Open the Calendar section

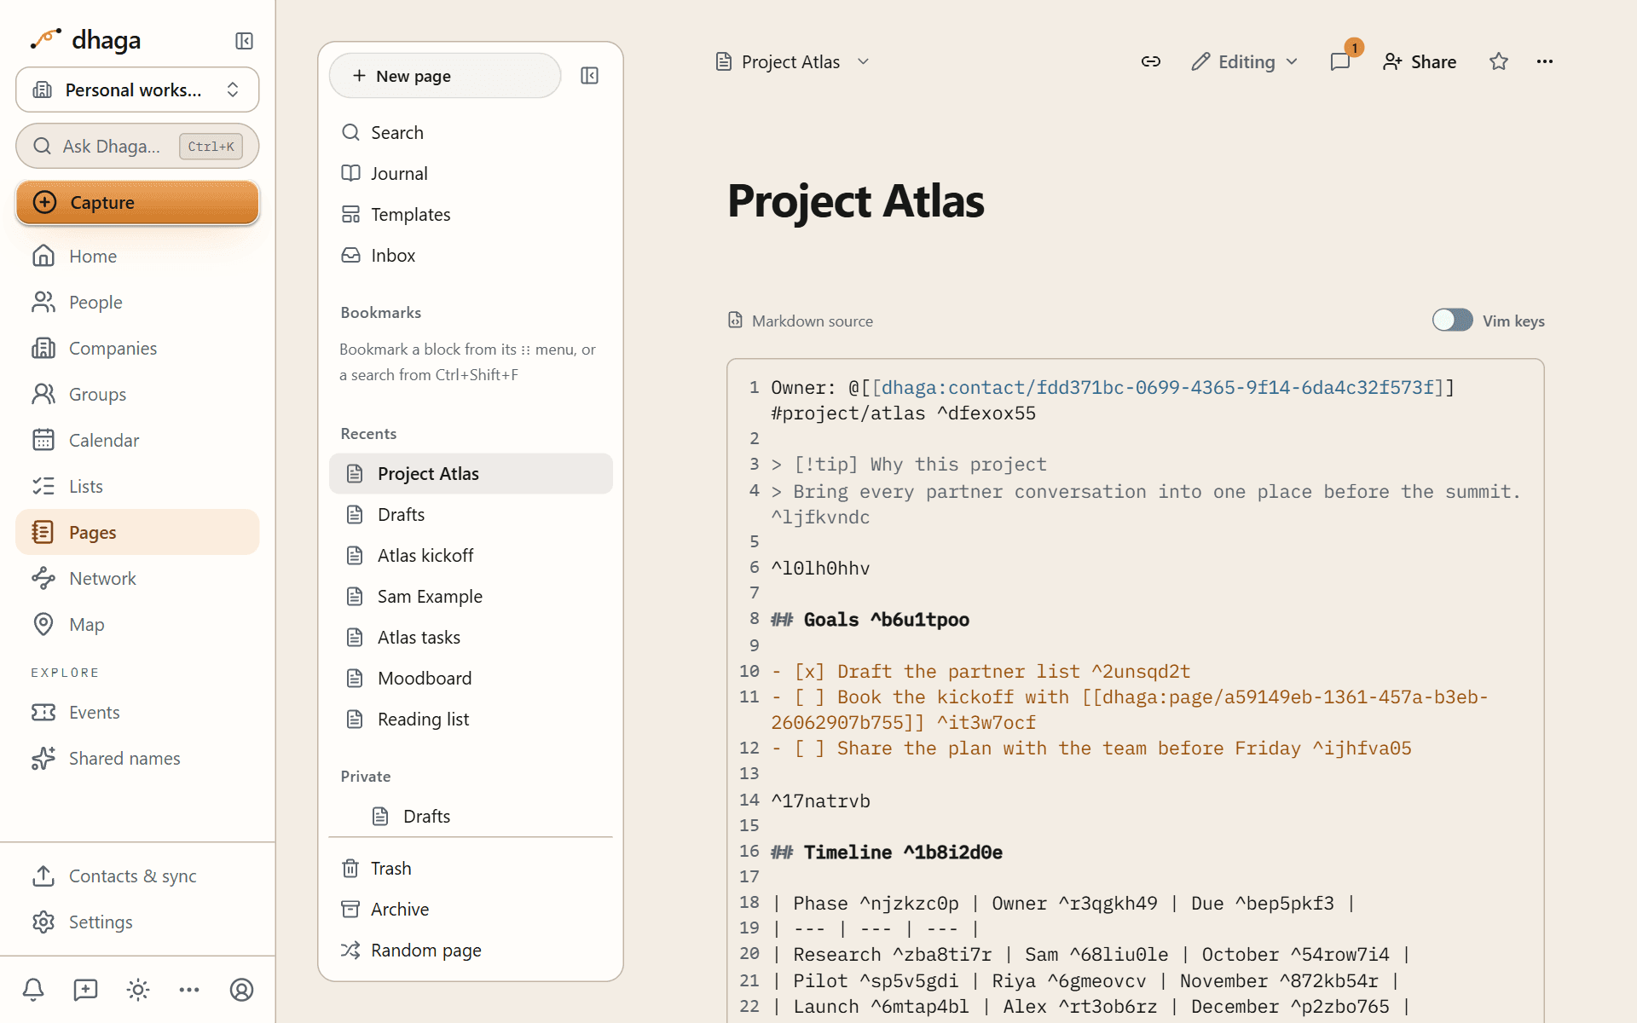pos(137,440)
